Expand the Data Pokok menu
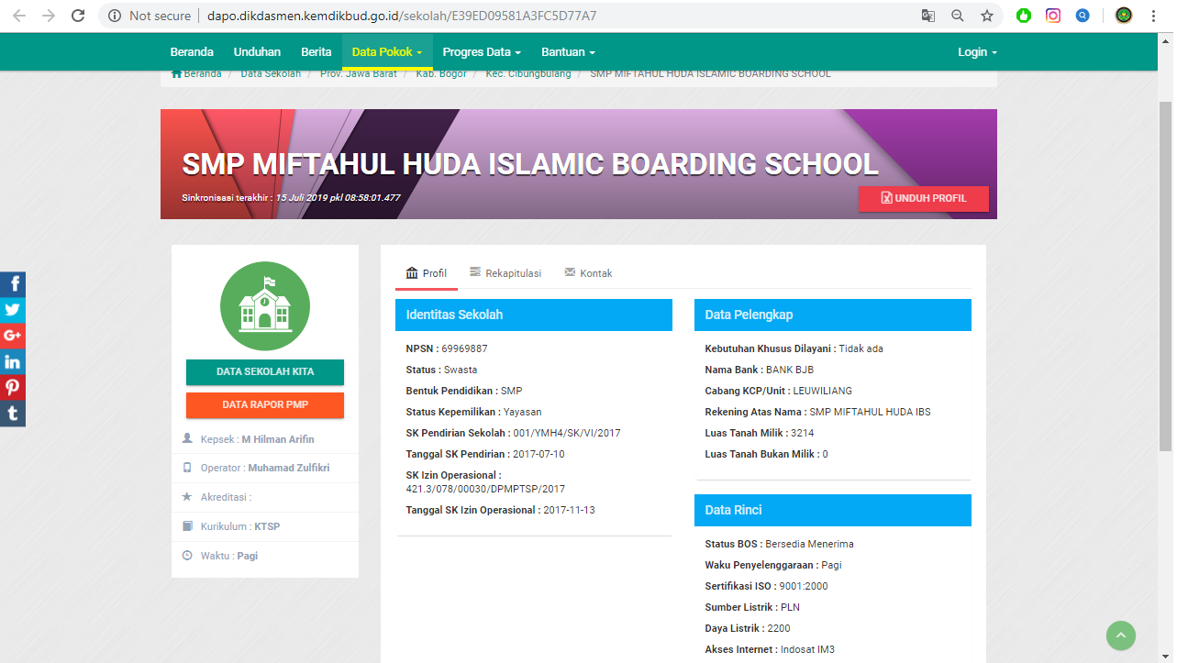Image resolution: width=1177 pixels, height=663 pixels. pyautogui.click(x=386, y=51)
